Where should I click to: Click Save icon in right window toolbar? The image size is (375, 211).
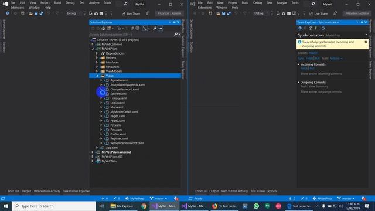coord(224,13)
